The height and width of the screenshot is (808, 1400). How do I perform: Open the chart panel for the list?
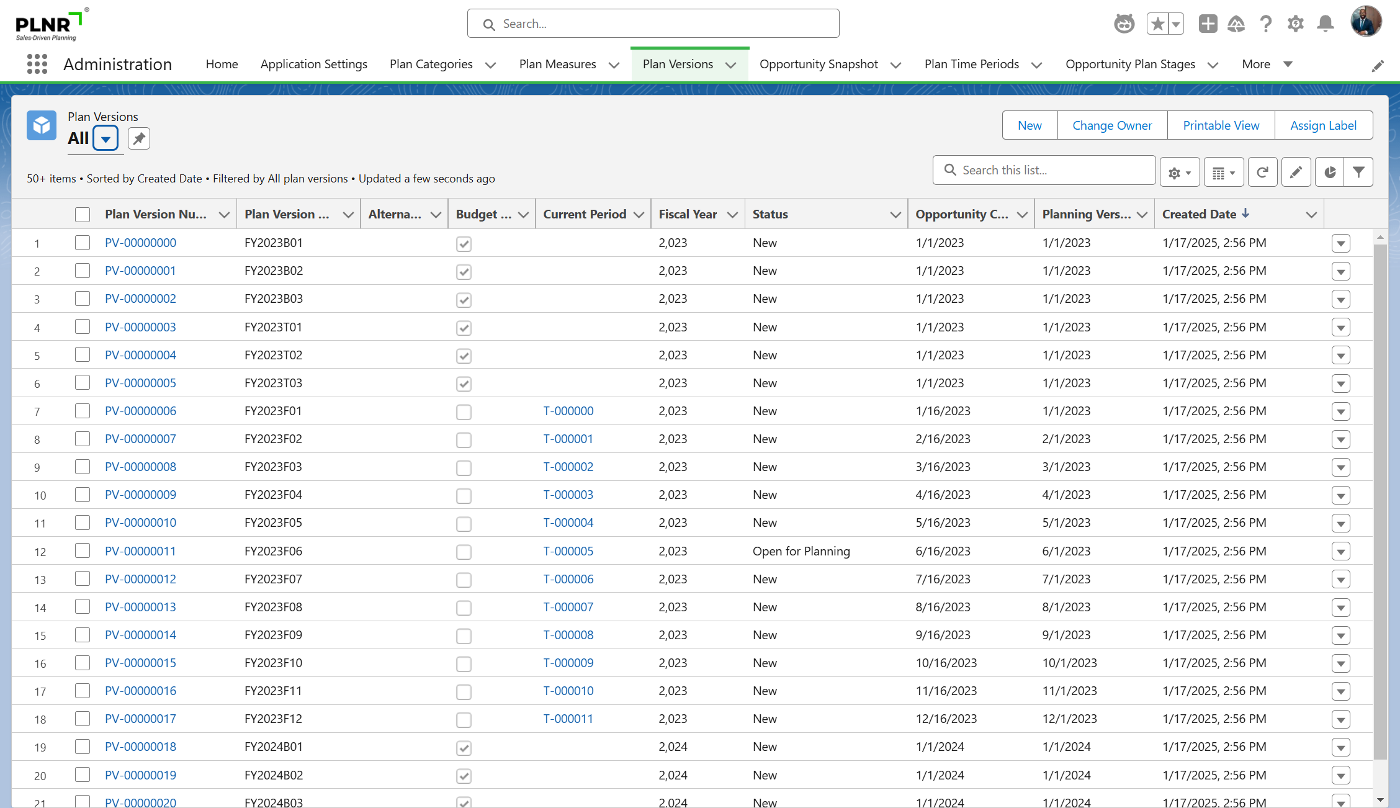[1329, 173]
